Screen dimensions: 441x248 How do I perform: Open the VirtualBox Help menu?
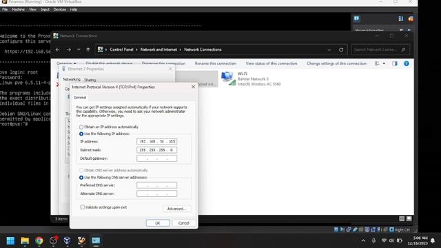click(x=74, y=10)
